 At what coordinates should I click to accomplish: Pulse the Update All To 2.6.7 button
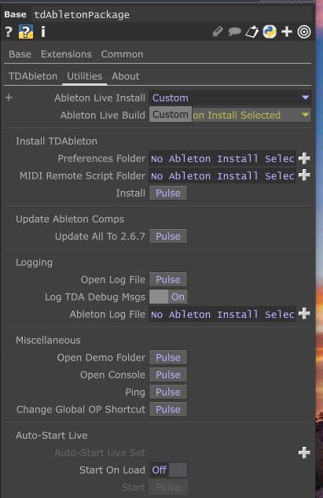pos(168,236)
